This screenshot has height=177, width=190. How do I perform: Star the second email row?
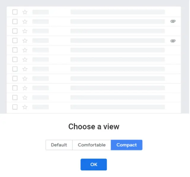25,22
